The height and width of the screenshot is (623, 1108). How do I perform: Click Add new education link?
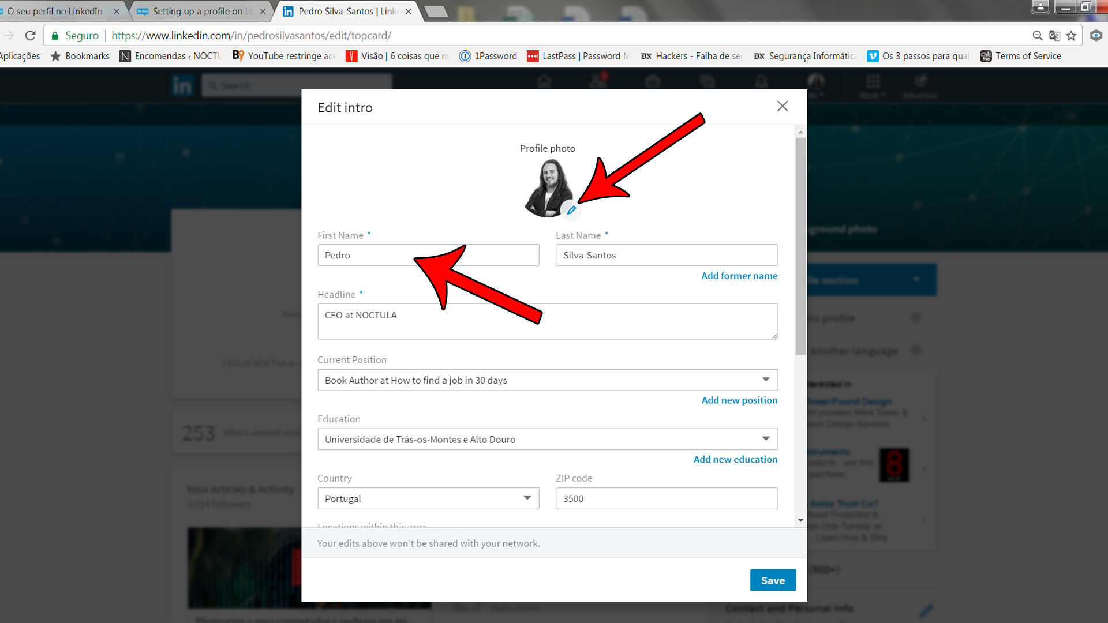(735, 459)
